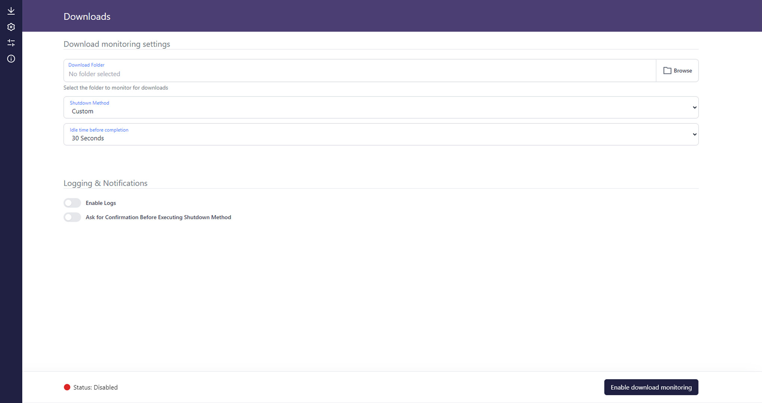
Task: Open the Idle time before completion dropdown
Action: pos(380,134)
